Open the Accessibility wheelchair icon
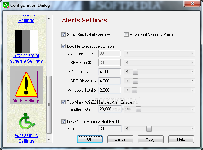Screen dimensions: 203x150 coord(27,121)
